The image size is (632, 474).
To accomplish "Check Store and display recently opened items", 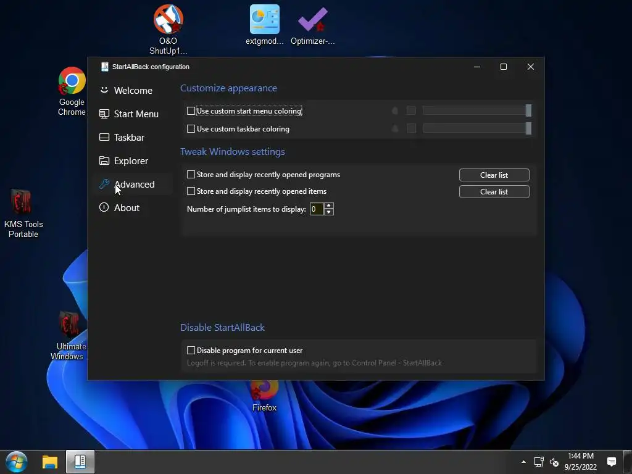I will click(x=191, y=191).
